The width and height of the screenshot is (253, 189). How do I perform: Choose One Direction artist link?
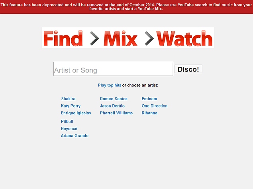tap(155, 106)
